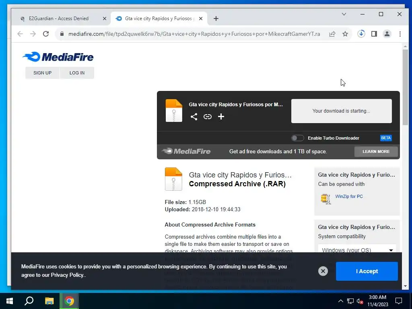The width and height of the screenshot is (412, 309).
Task: Open a new browser tab
Action: tap(216, 19)
